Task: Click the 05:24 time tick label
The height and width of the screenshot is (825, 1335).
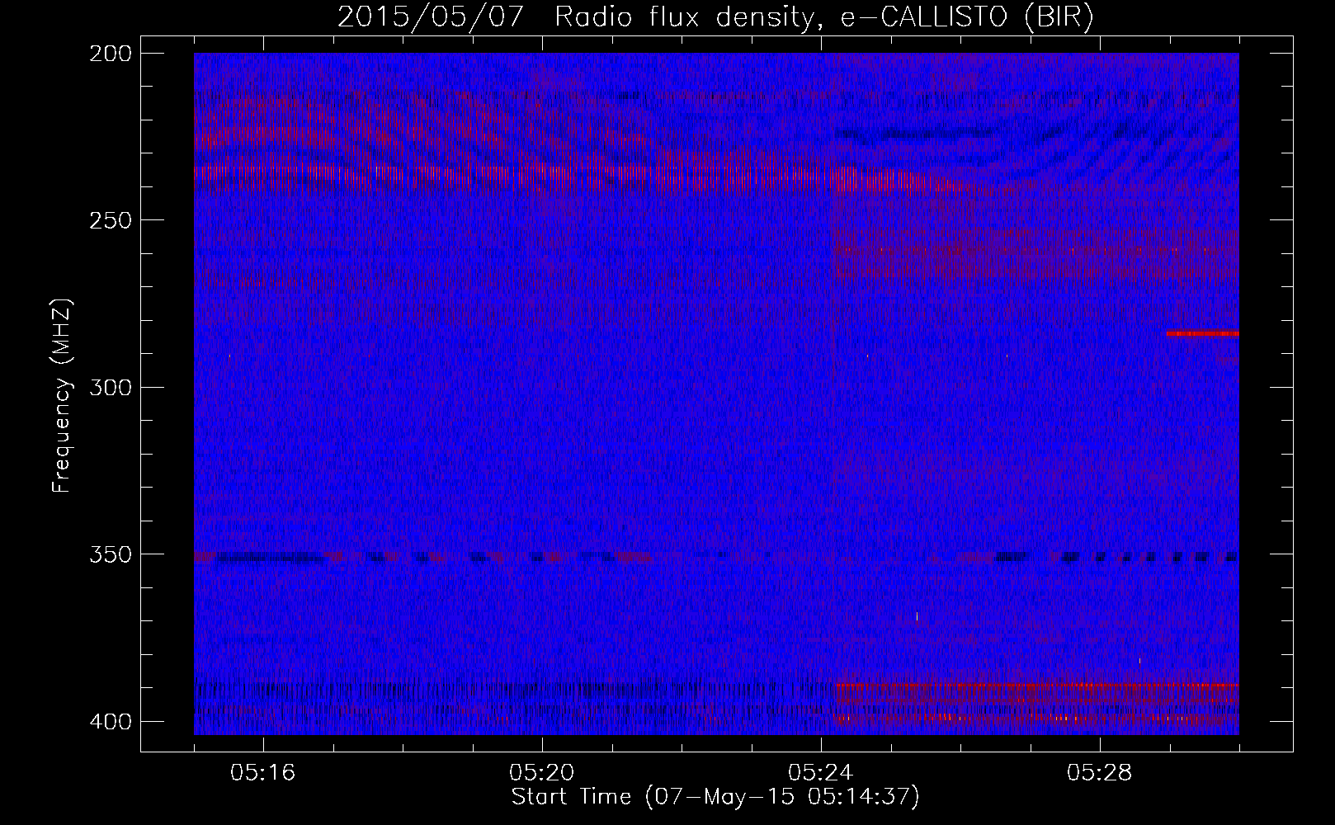Action: tap(821, 773)
